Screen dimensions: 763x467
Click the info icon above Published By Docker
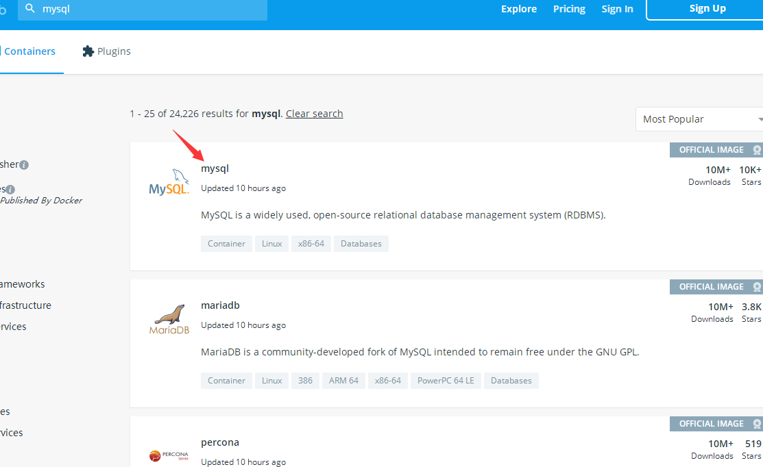coord(10,190)
